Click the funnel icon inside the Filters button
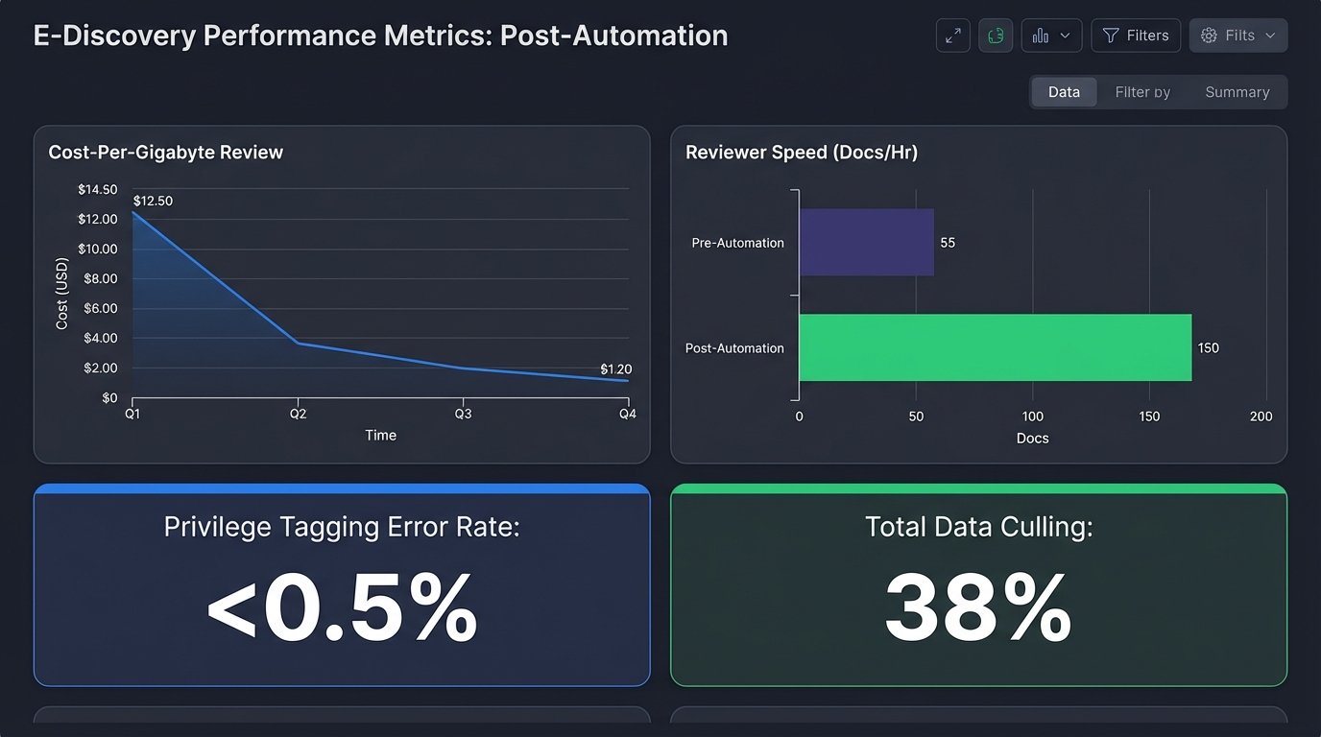 click(x=1110, y=35)
